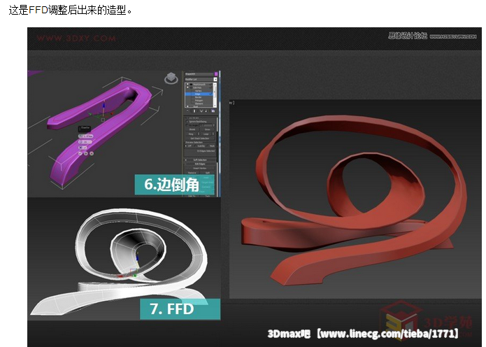Toggle the By Angle checkbox
486x347 pixels.
tap(187, 125)
